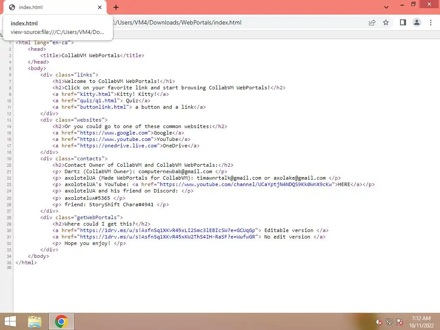Open the YouTube channel URL link
The height and width of the screenshot is (330, 440).
pos(245,185)
